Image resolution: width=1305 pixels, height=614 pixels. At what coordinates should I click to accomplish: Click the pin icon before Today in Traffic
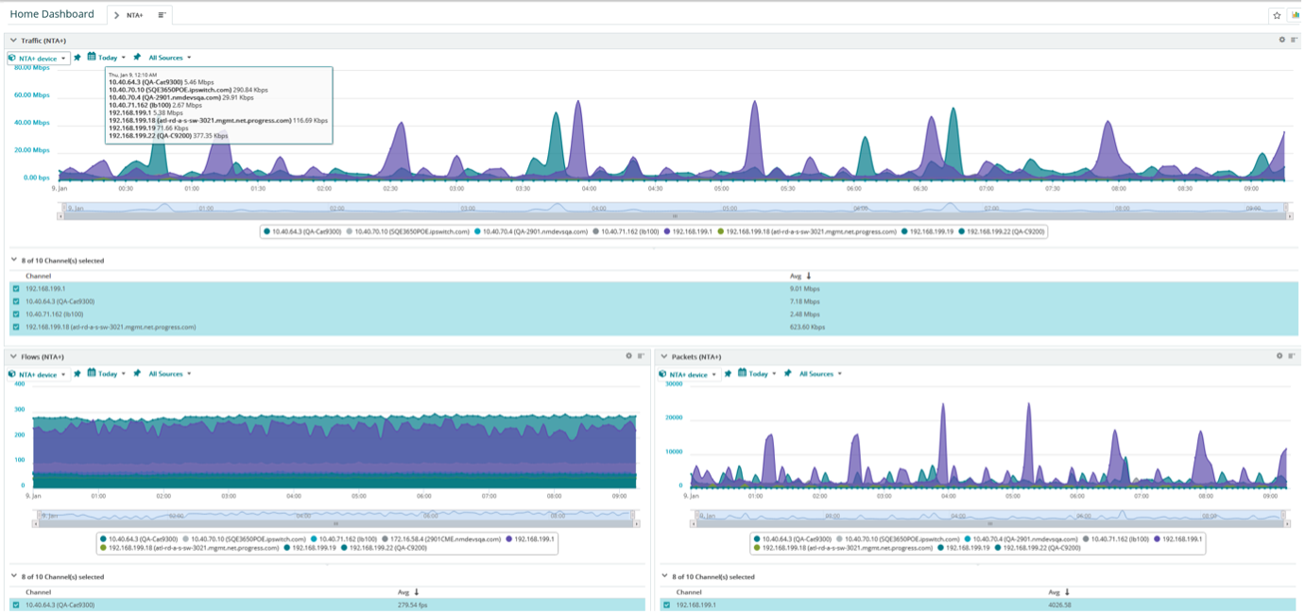click(x=77, y=58)
